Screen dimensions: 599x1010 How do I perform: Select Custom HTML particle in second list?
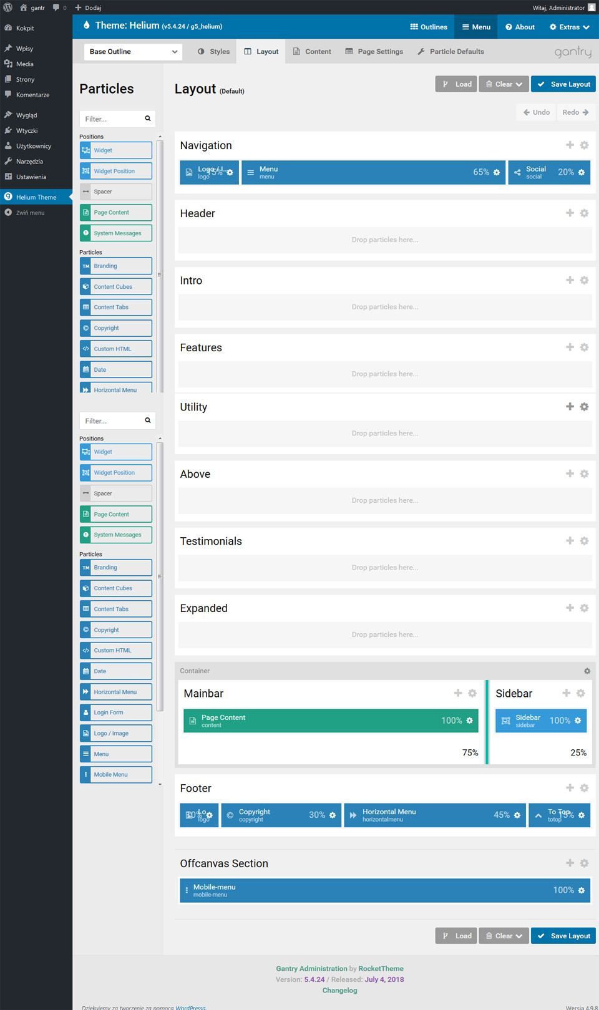click(x=116, y=650)
